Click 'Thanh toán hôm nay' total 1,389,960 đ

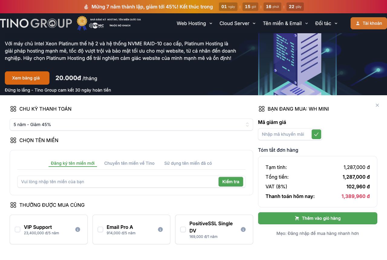point(356,196)
